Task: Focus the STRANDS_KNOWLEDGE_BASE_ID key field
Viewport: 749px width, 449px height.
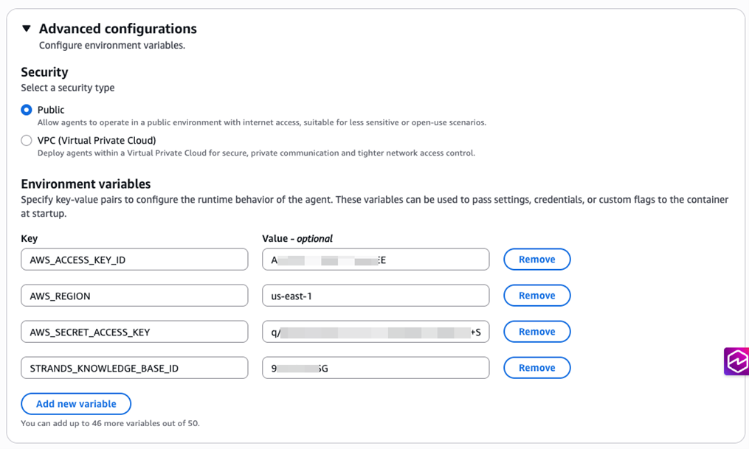Action: click(x=134, y=368)
